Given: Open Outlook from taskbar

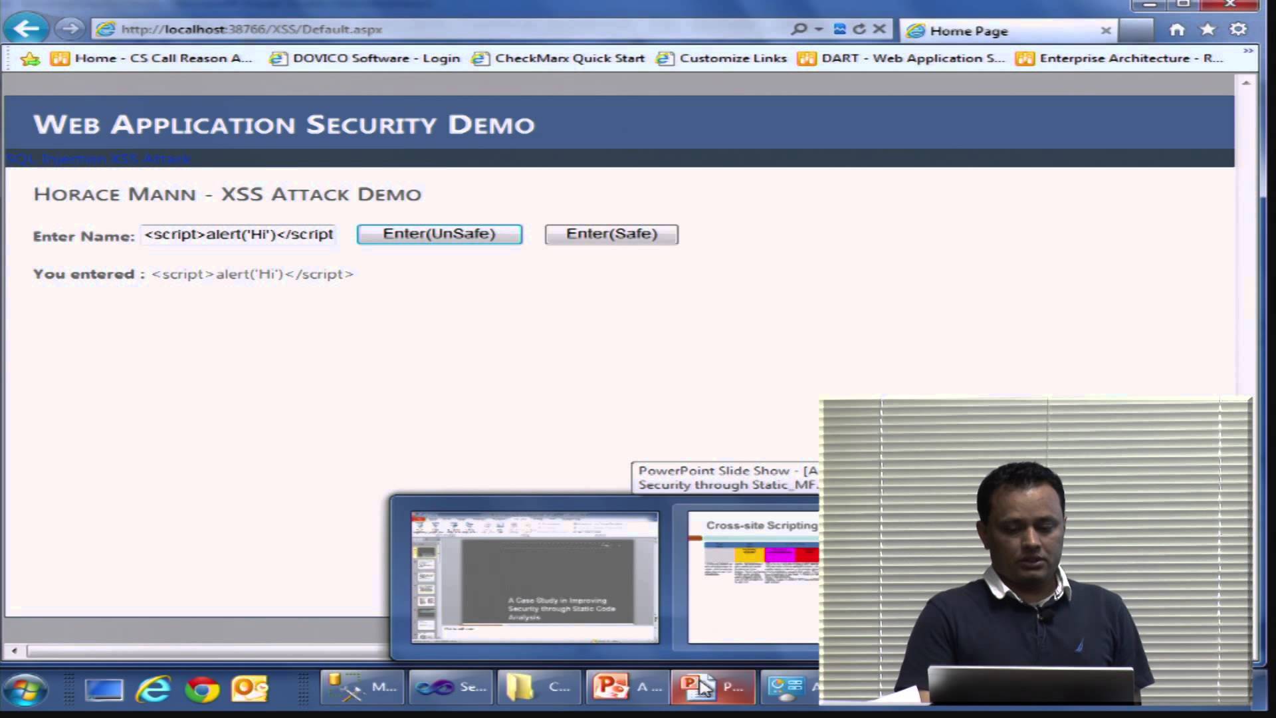Looking at the screenshot, I should tap(249, 690).
